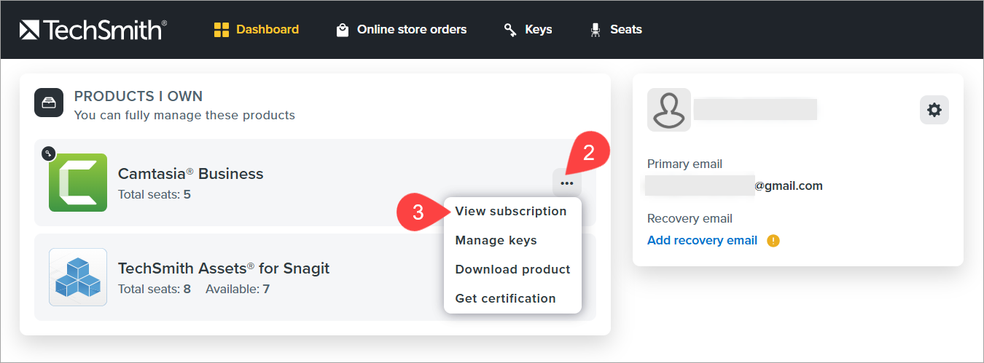The width and height of the screenshot is (984, 363).
Task: Go to Online store orders
Action: pos(411,30)
